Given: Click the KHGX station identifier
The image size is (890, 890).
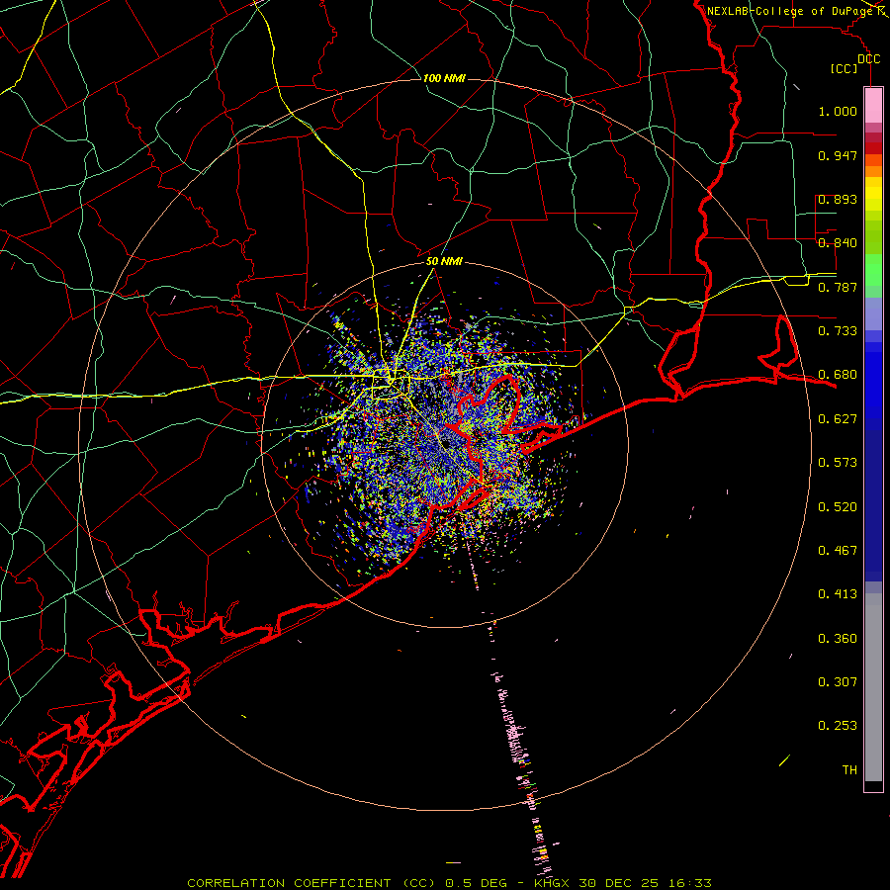Looking at the screenshot, I should click(551, 883).
